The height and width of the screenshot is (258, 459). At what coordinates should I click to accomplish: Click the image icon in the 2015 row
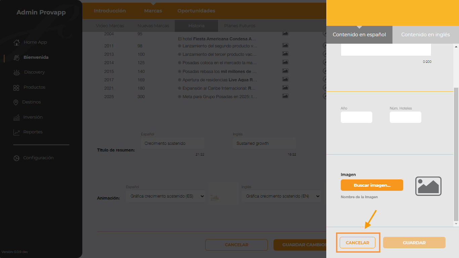pyautogui.click(x=285, y=71)
